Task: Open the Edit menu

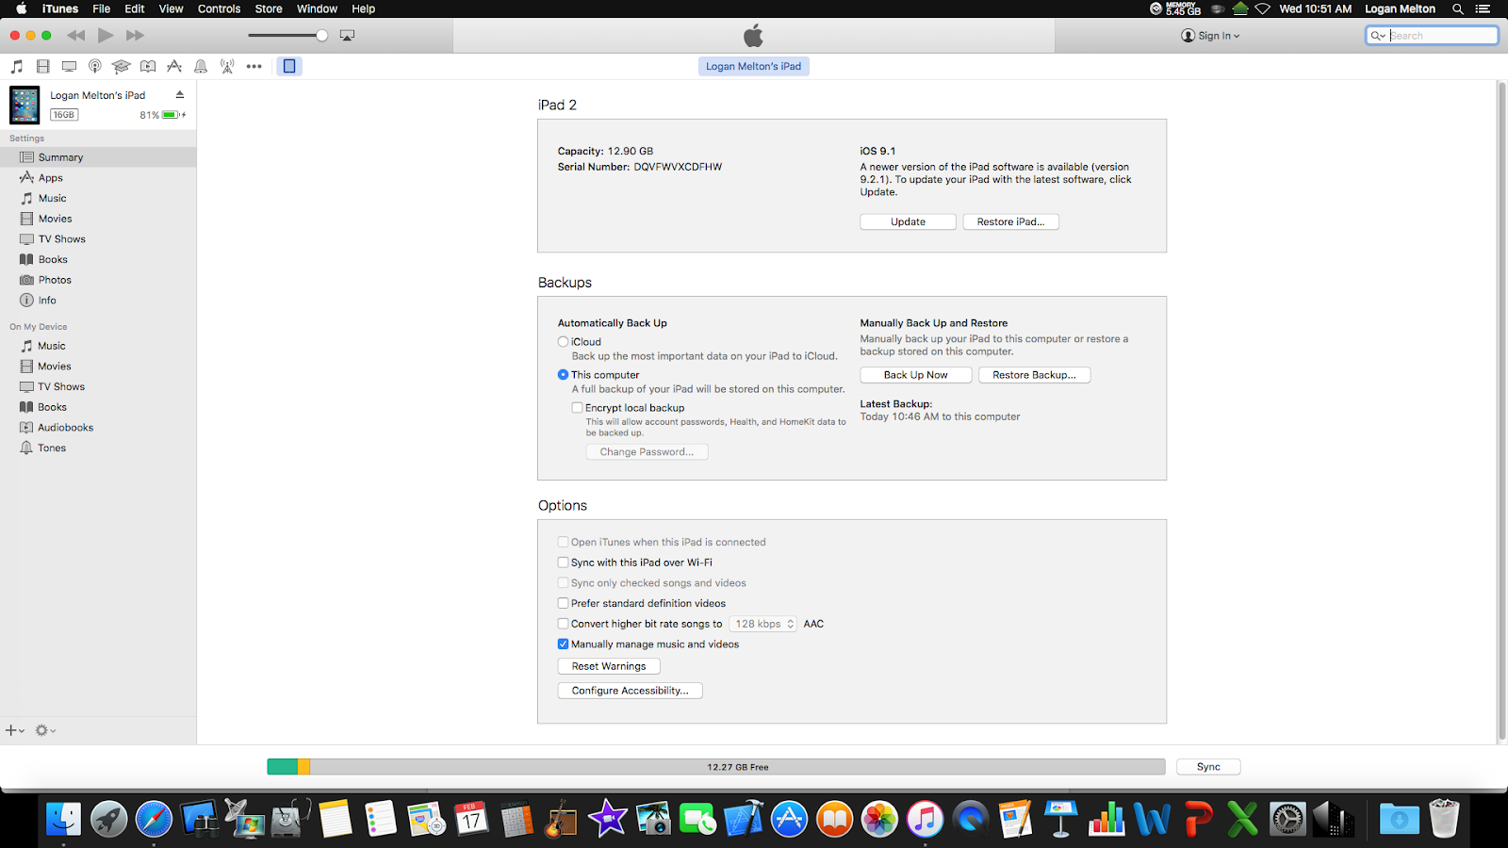Action: [135, 8]
